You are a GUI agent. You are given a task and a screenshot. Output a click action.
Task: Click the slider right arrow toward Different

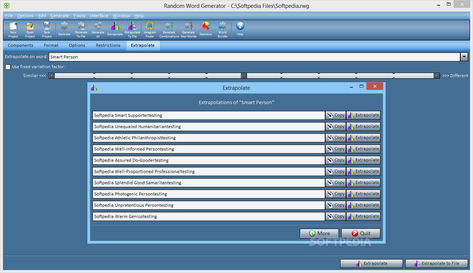(437, 76)
